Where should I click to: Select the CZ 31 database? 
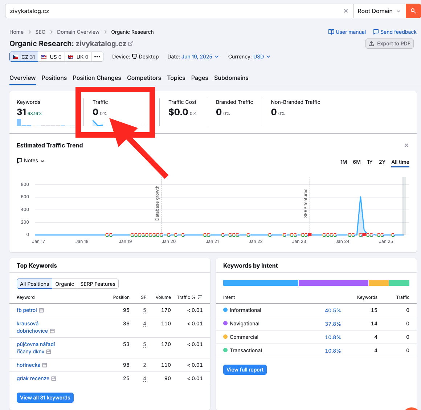[24, 57]
